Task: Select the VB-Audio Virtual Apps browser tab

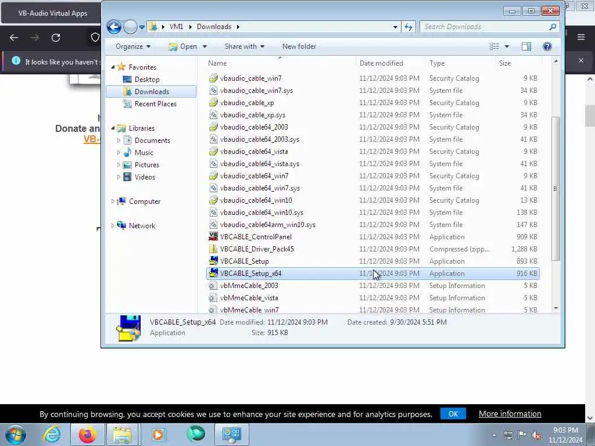Action: click(52, 13)
